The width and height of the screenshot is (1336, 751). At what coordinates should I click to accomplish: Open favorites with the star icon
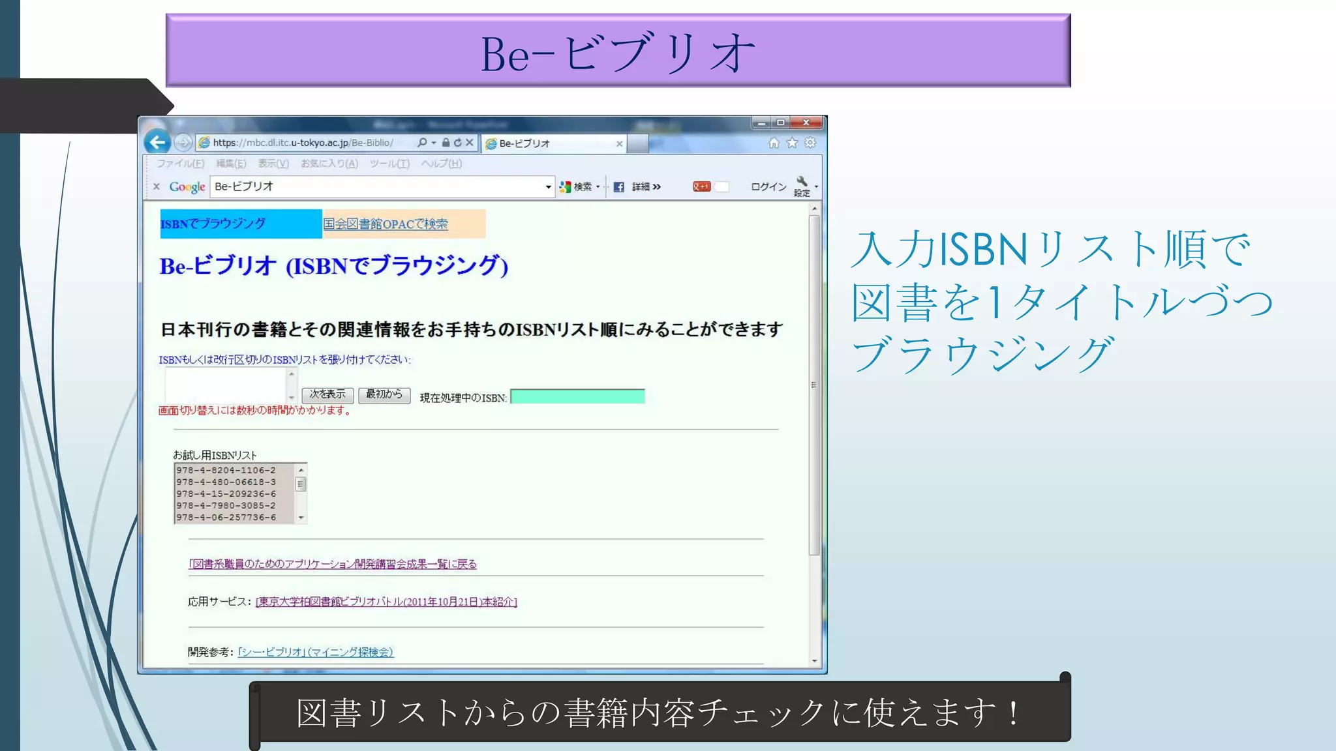(x=792, y=143)
